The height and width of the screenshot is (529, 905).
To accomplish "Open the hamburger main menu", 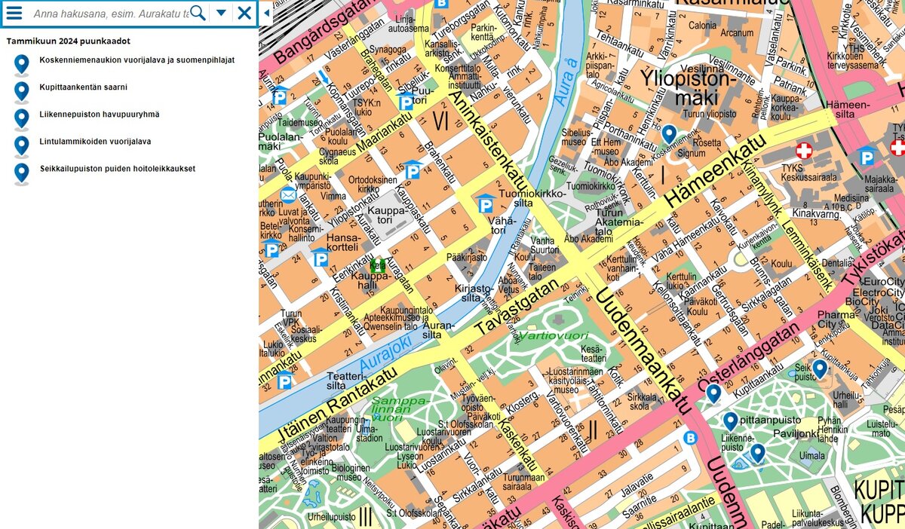I will click(x=14, y=13).
